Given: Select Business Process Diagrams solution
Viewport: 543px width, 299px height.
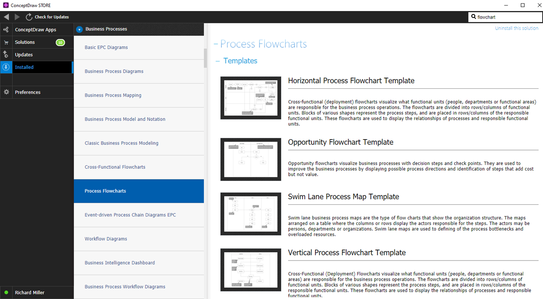Looking at the screenshot, I should (139, 71).
